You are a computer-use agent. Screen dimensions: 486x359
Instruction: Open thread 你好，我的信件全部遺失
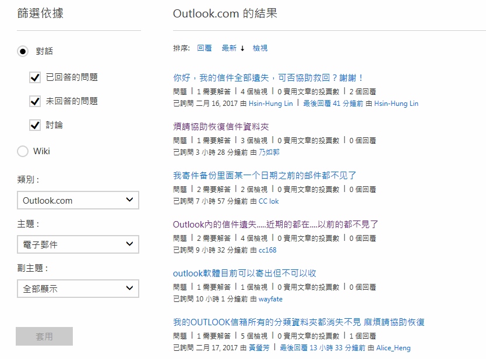tap(269, 77)
